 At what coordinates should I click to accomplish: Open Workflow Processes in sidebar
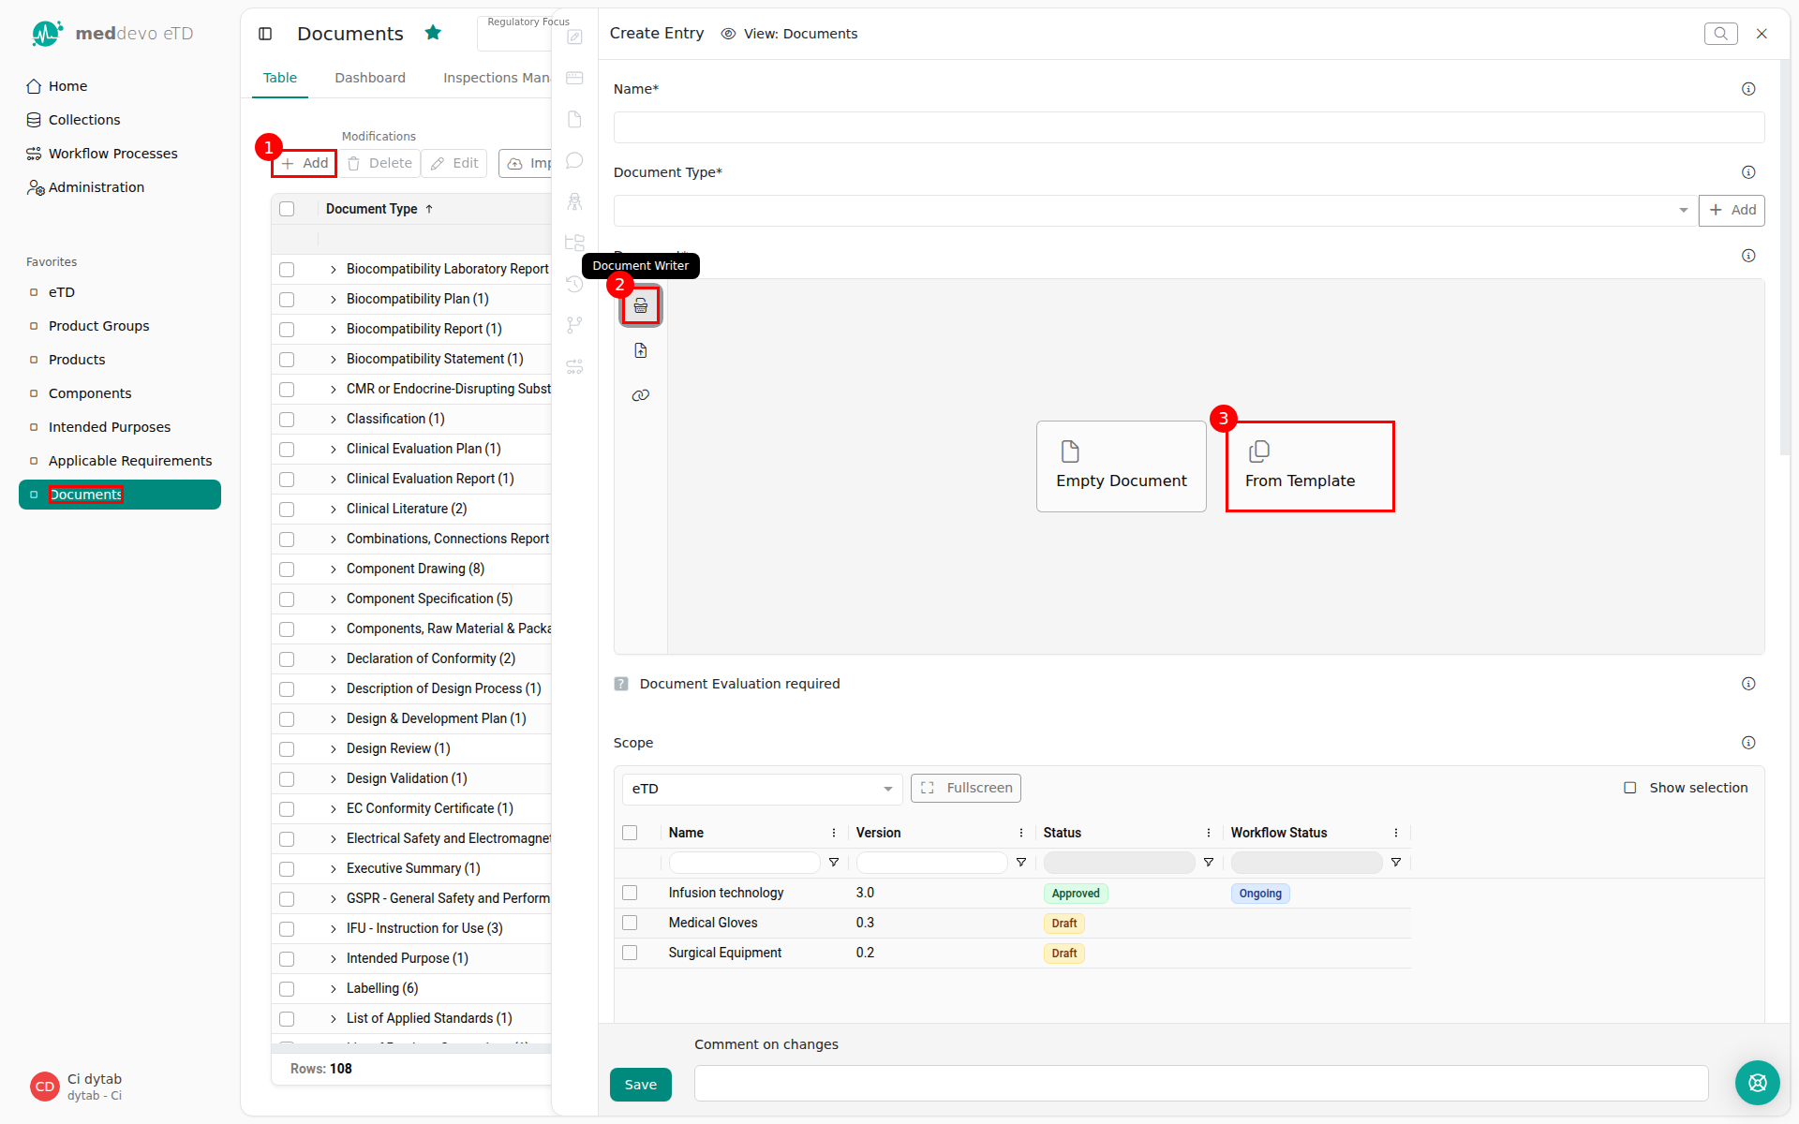tap(112, 154)
